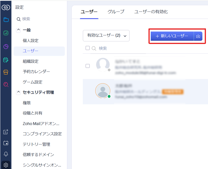Open the calendar with pencil icon
This screenshot has height=169, width=208.
[x=6, y=60]
